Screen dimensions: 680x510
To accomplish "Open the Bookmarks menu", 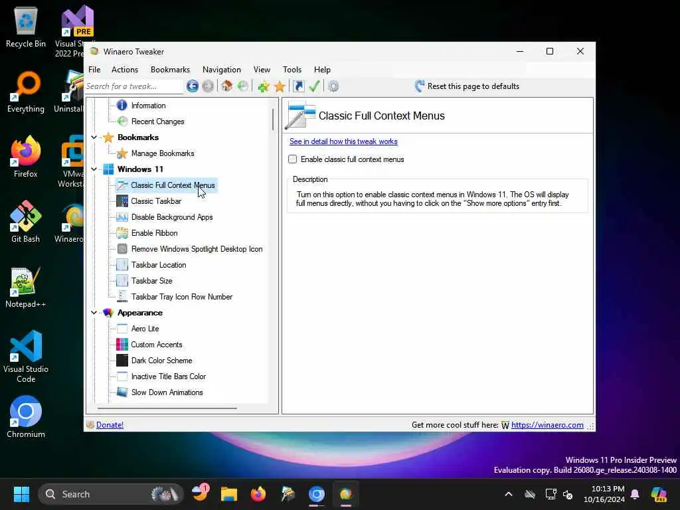I will (x=170, y=69).
